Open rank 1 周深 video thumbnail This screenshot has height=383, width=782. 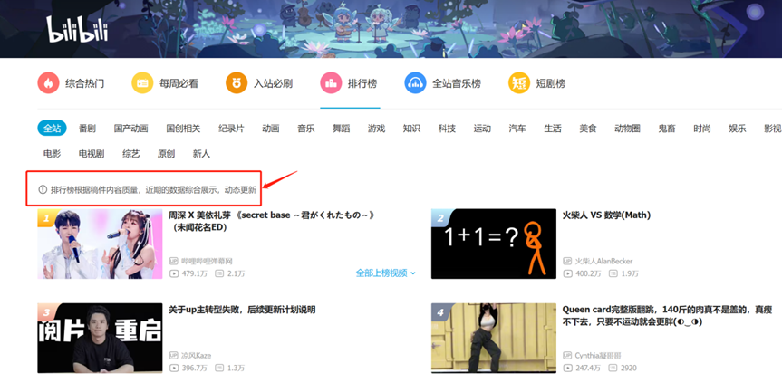tap(100, 244)
